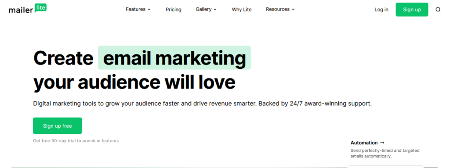450x168 pixels.
Task: Click the "Digital marketing tools to grow" description
Action: pos(202,104)
